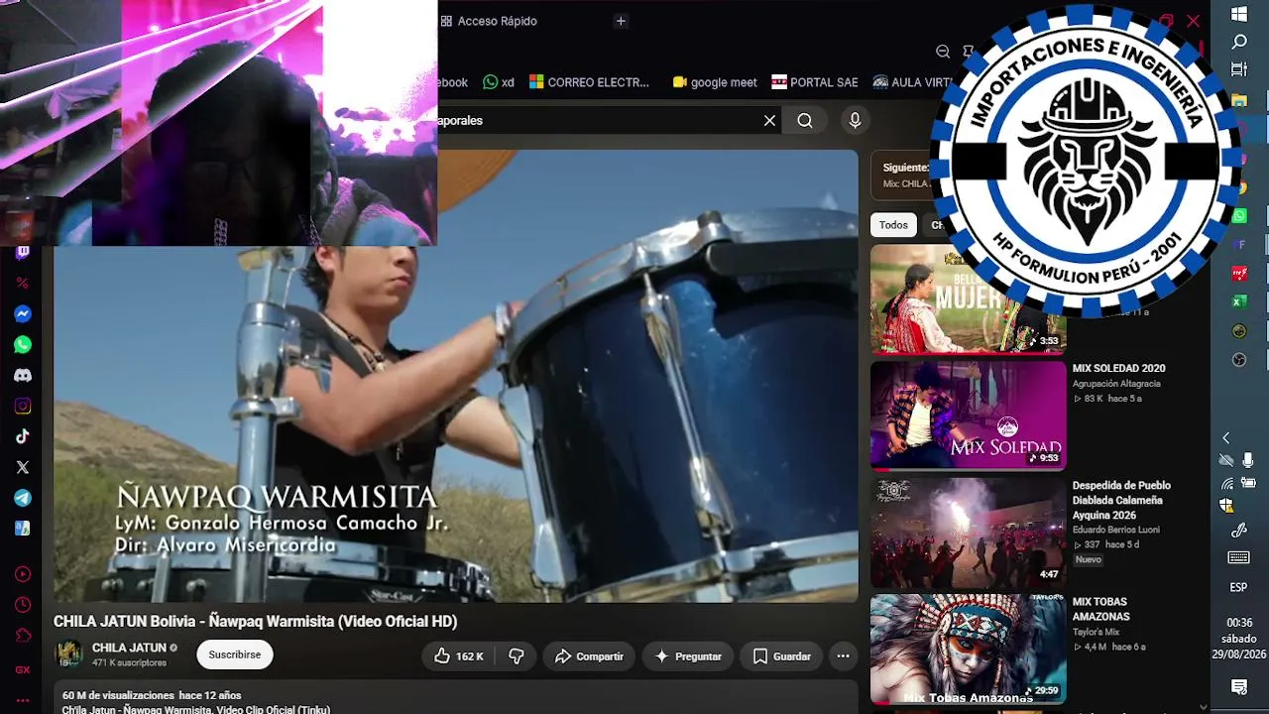1269x714 pixels.
Task: Play the Mix Tobas Amazonas thumbnail
Action: pos(968,649)
